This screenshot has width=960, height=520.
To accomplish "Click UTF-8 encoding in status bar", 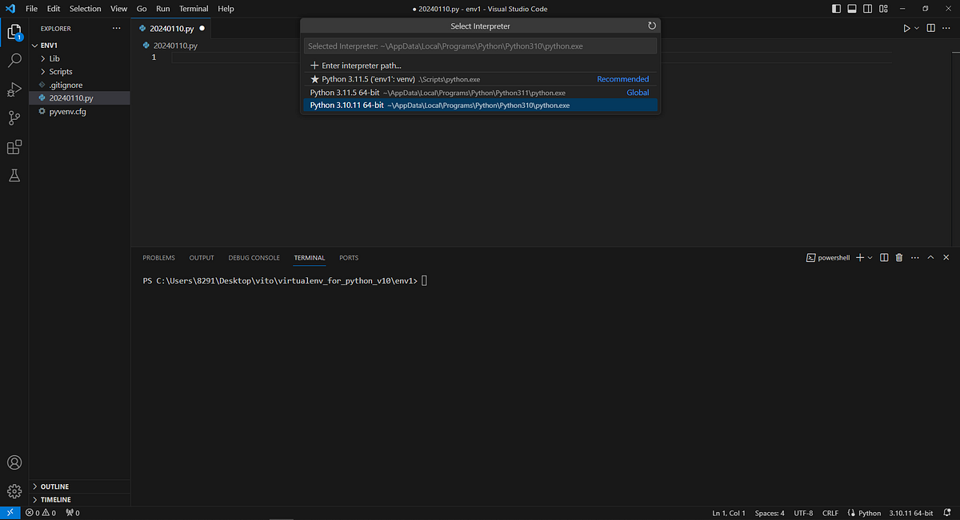I will click(x=803, y=513).
